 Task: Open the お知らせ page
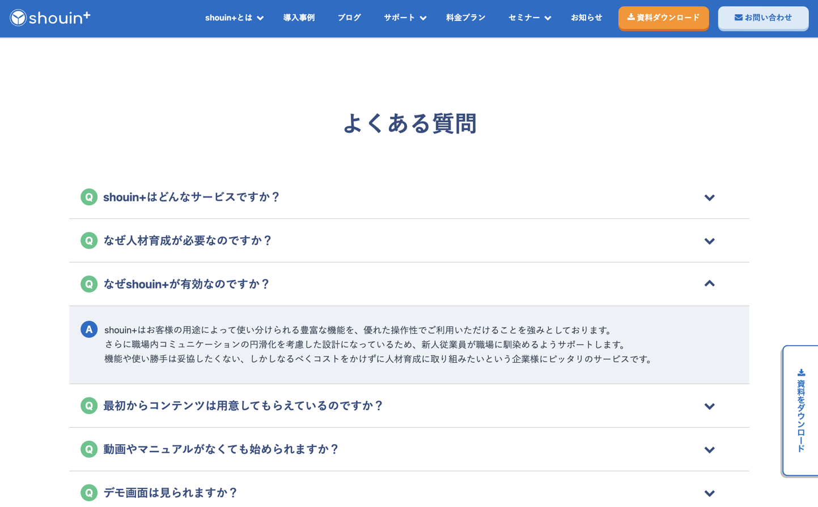[x=586, y=18]
